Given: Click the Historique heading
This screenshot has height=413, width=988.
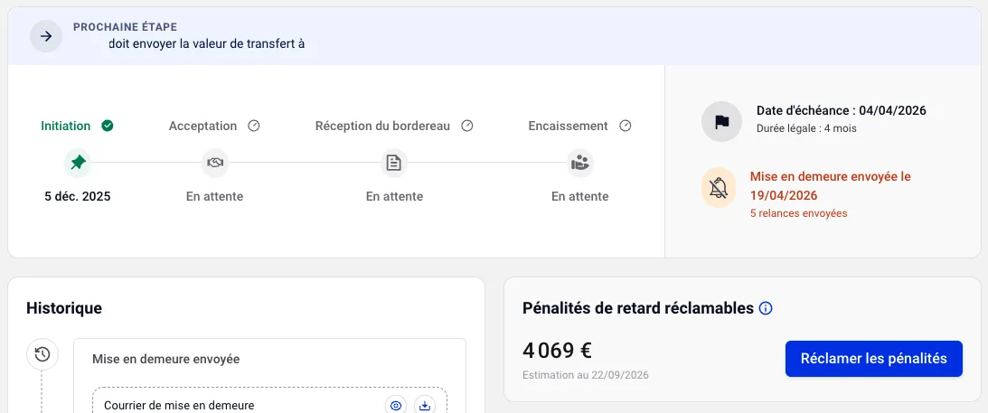Looking at the screenshot, I should coord(64,308).
